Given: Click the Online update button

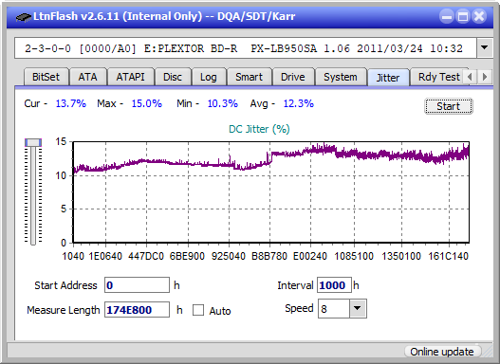Looking at the screenshot, I should pos(441,352).
